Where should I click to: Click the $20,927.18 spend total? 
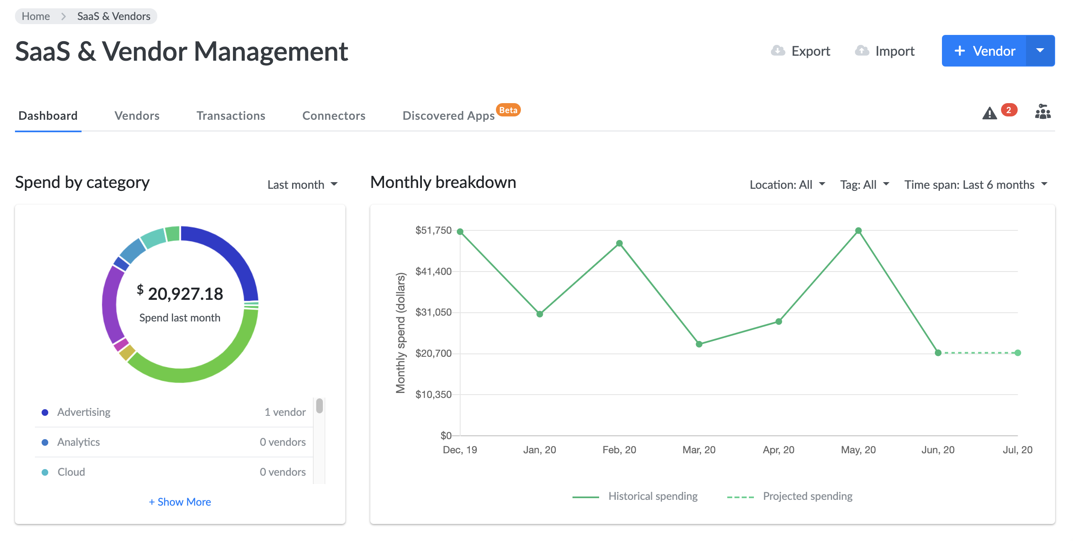point(180,293)
